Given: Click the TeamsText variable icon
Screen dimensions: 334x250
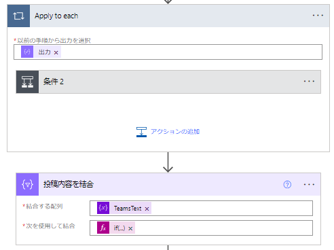Looking at the screenshot, I should 103,208.
